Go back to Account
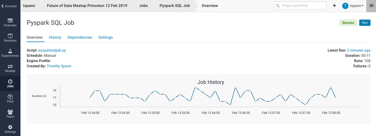This screenshot has width=376, height=136. pyautogui.click(x=9, y=6)
